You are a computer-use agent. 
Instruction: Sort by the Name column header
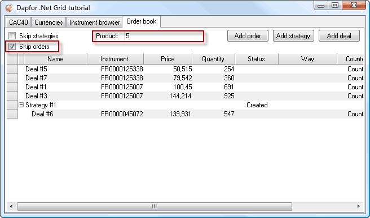[55, 59]
